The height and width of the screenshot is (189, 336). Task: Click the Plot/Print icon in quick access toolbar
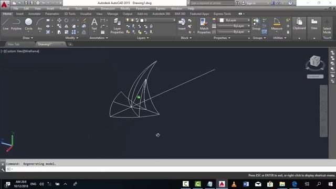[38, 3]
